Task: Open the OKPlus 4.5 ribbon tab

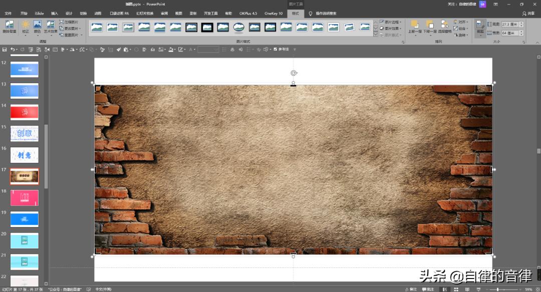Action: click(x=248, y=13)
